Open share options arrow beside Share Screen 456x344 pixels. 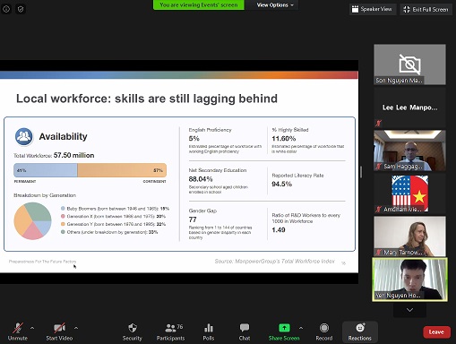point(301,328)
